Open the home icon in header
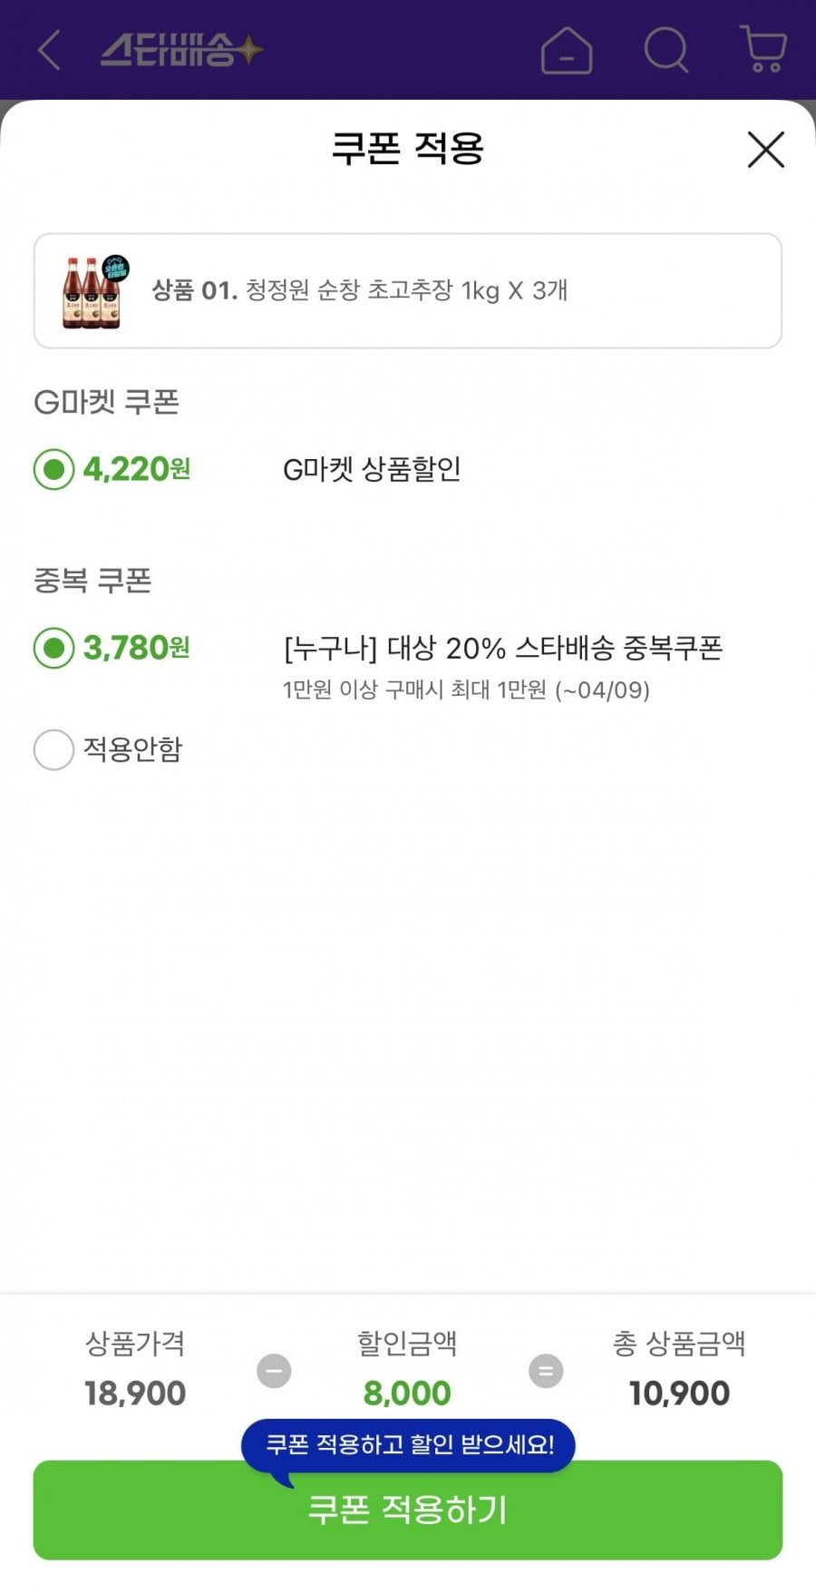Viewport: 816px width, 1594px height. (567, 50)
